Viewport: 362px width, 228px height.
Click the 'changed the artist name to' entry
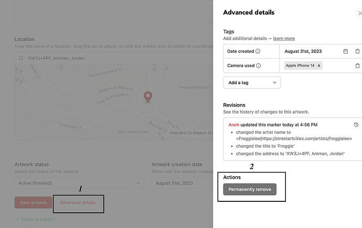pos(294,135)
